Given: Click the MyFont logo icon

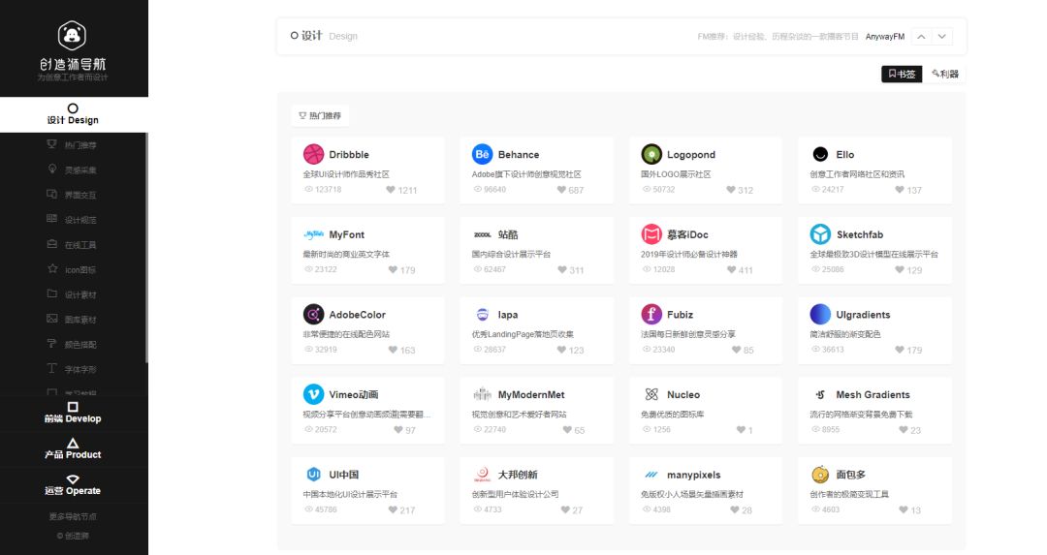Looking at the screenshot, I should 313,234.
